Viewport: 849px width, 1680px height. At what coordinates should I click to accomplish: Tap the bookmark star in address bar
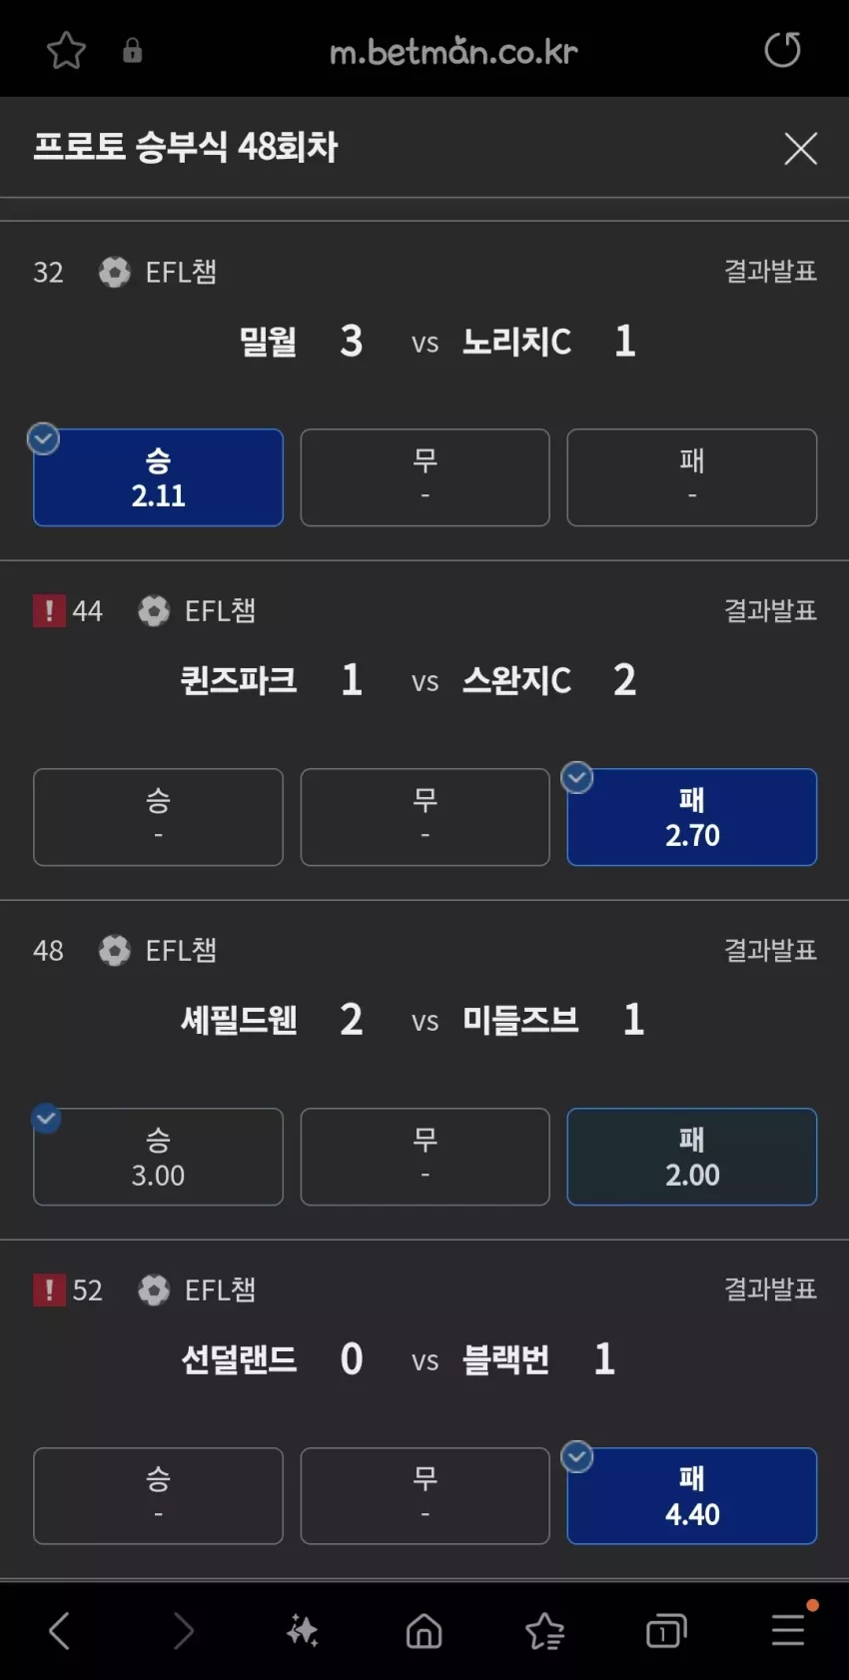click(66, 50)
